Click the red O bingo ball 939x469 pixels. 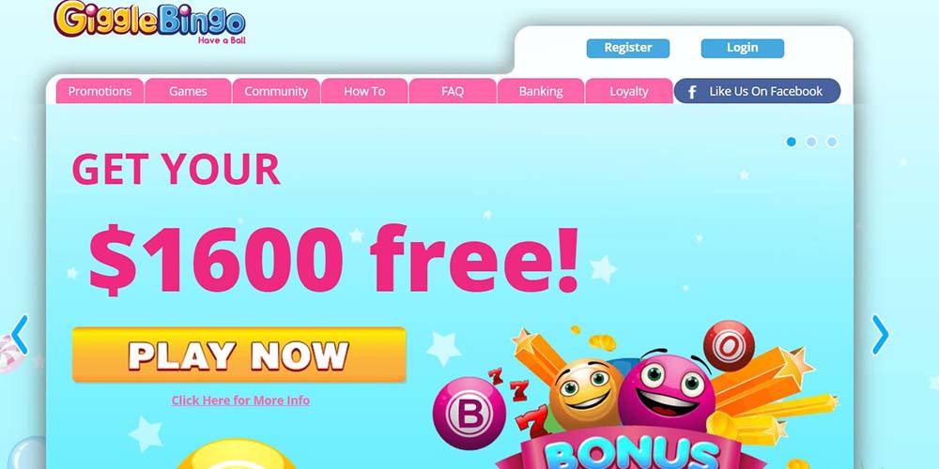coord(729,346)
